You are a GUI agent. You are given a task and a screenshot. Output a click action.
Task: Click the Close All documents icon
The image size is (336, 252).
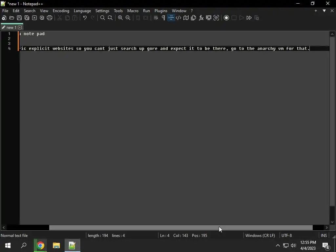tap(42, 18)
